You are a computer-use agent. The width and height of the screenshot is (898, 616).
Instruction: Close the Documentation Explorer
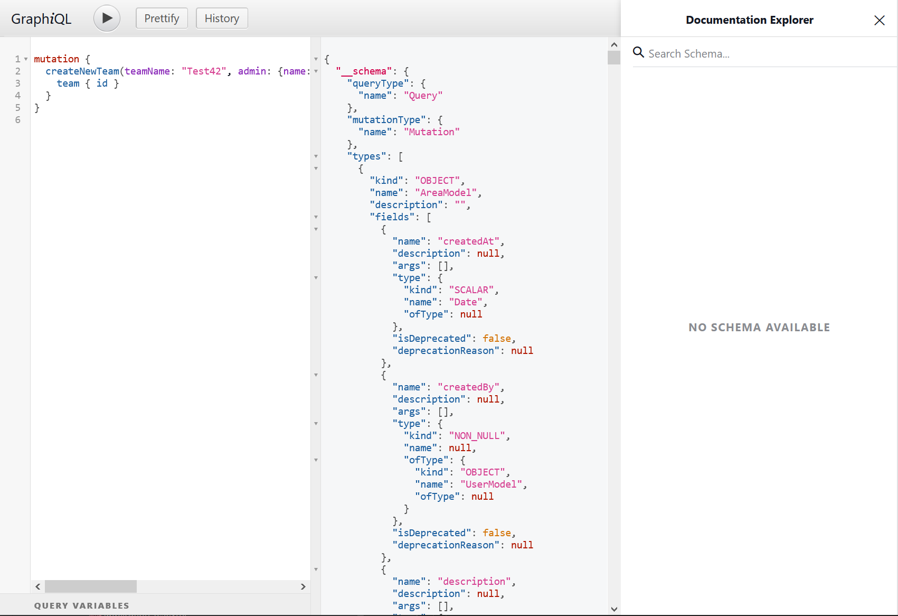click(880, 20)
